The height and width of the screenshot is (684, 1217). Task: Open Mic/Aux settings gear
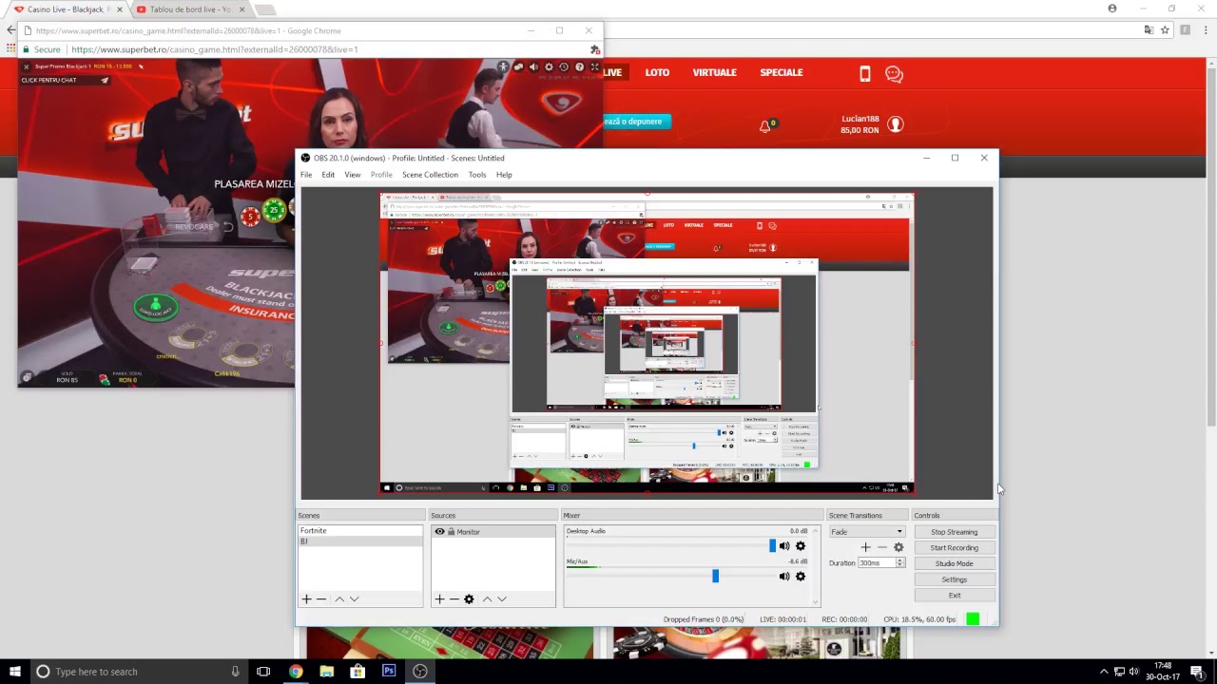click(x=801, y=576)
